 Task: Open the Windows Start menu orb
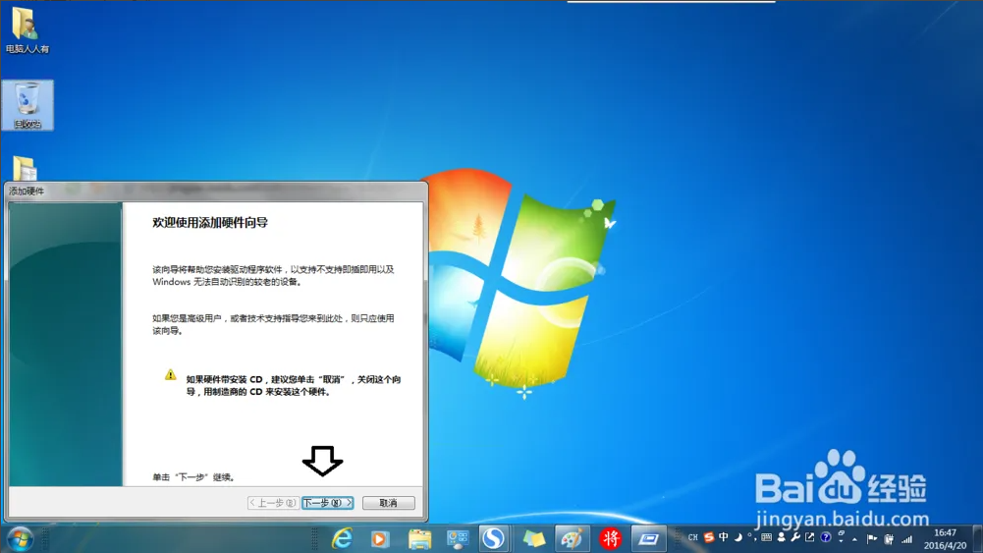(x=20, y=538)
